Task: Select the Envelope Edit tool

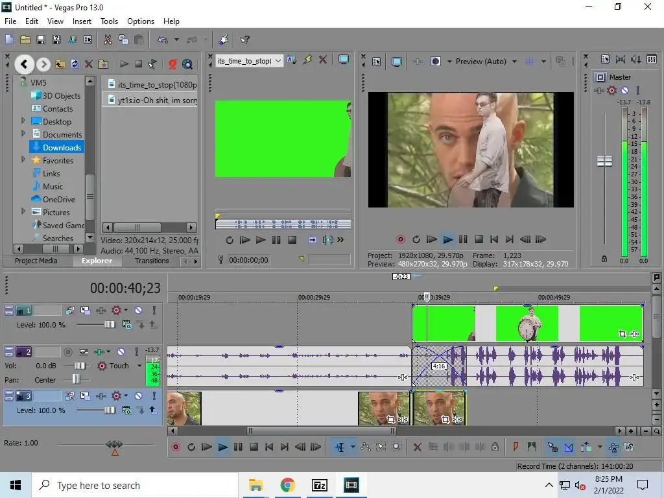Action: (x=366, y=447)
